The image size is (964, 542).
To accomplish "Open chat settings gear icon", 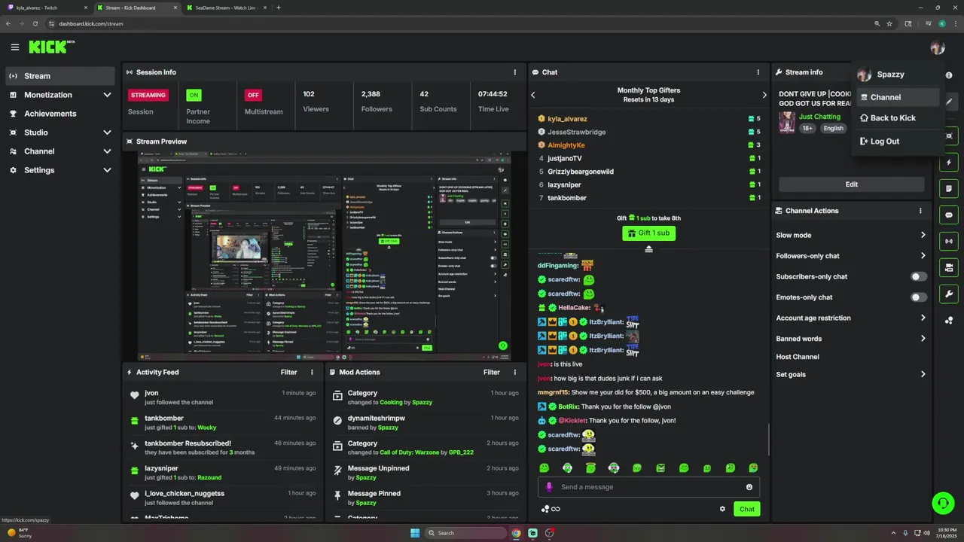I will (x=722, y=509).
